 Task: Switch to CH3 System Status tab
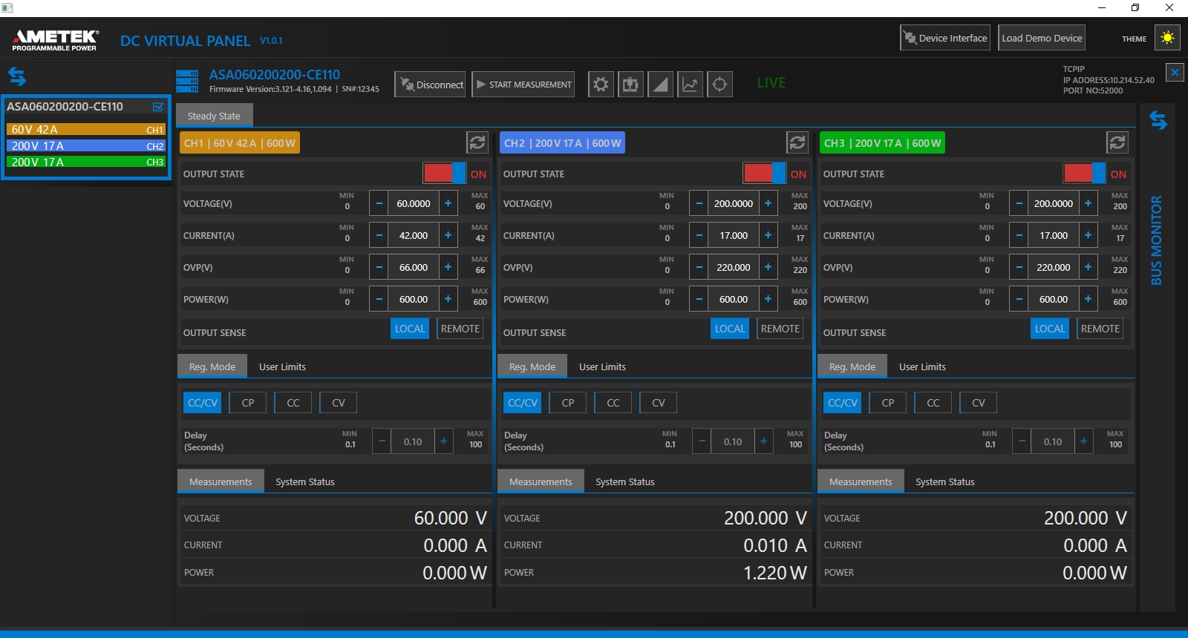[x=945, y=481]
